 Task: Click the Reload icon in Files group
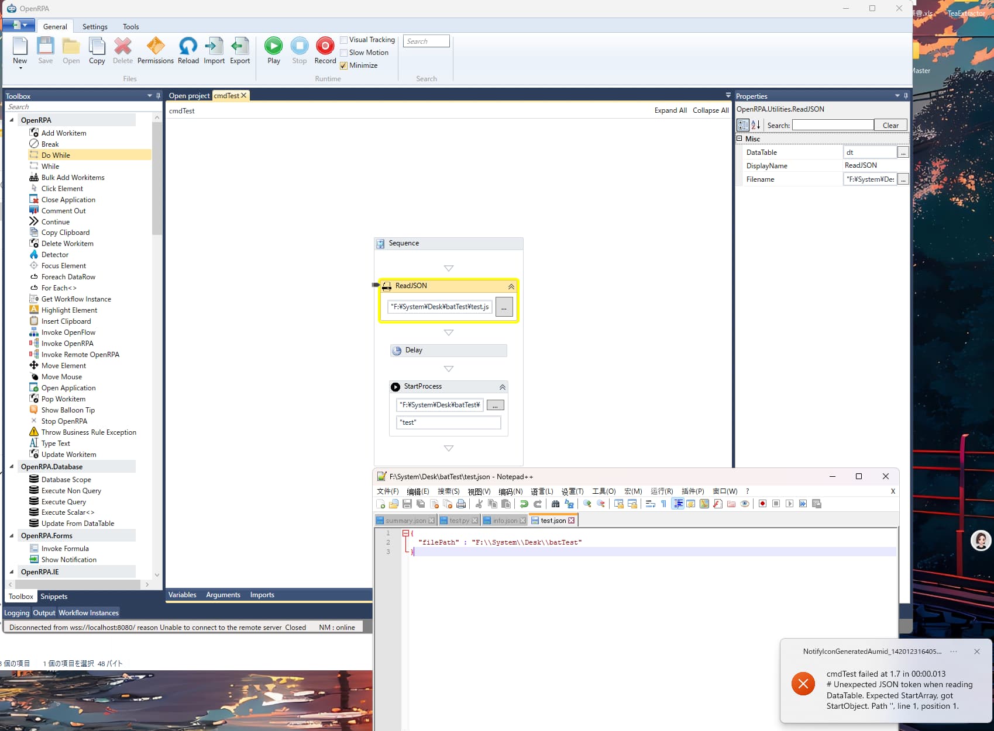188,46
